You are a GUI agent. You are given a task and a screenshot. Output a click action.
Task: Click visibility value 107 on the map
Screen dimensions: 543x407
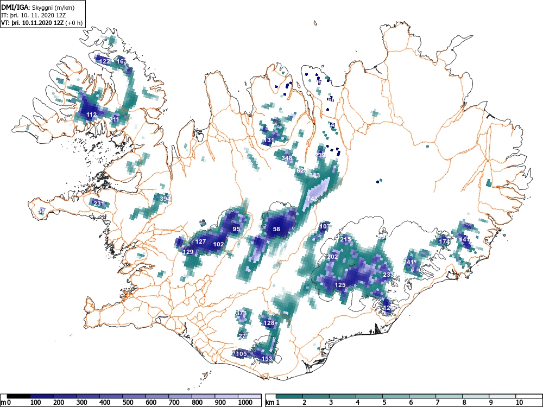click(325, 227)
